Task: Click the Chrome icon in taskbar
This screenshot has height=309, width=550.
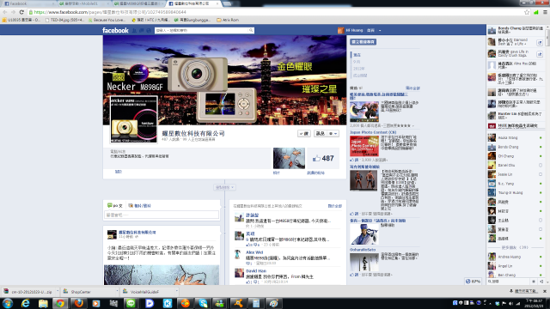Action: 60,303
